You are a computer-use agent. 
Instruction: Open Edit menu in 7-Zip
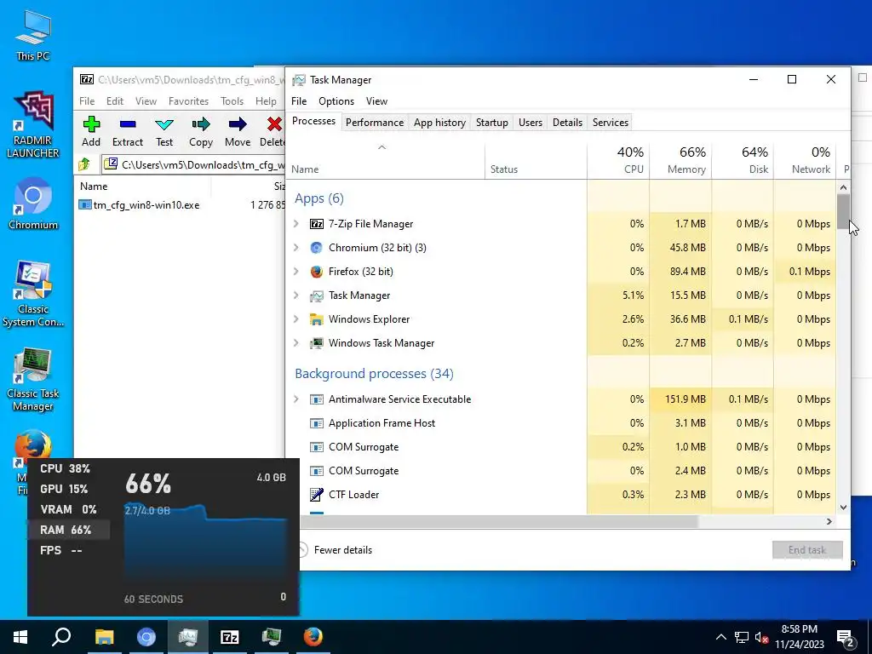(x=115, y=101)
